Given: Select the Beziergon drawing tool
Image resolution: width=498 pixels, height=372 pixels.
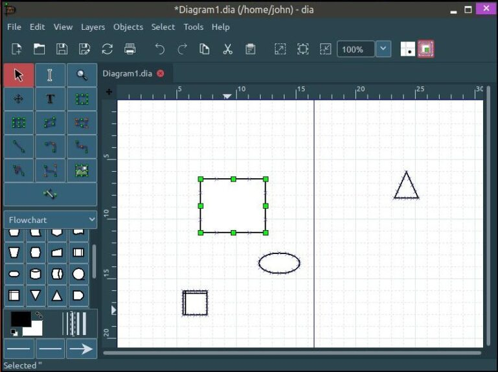Looking at the screenshot, I should 82,123.
